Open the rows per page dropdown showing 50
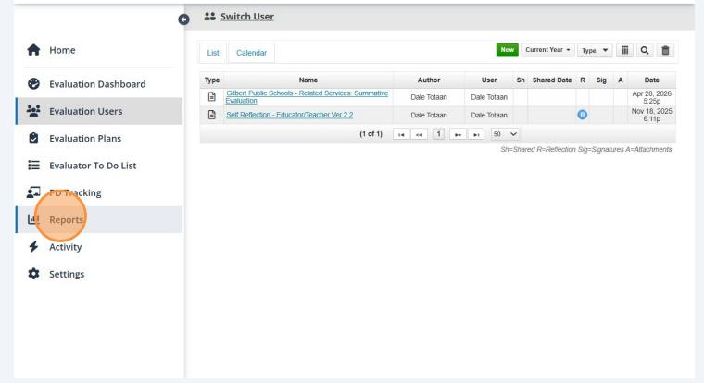 pyautogui.click(x=505, y=134)
